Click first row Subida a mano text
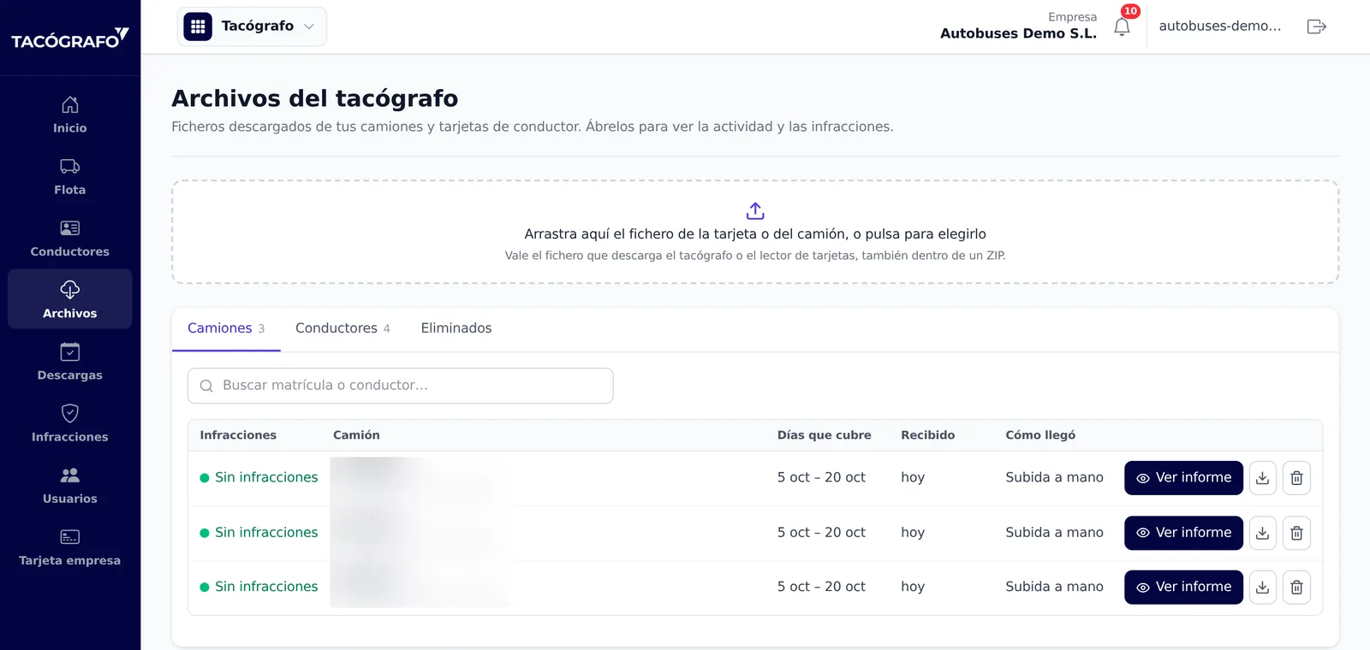Viewport: 1370px width, 650px height. click(1054, 477)
